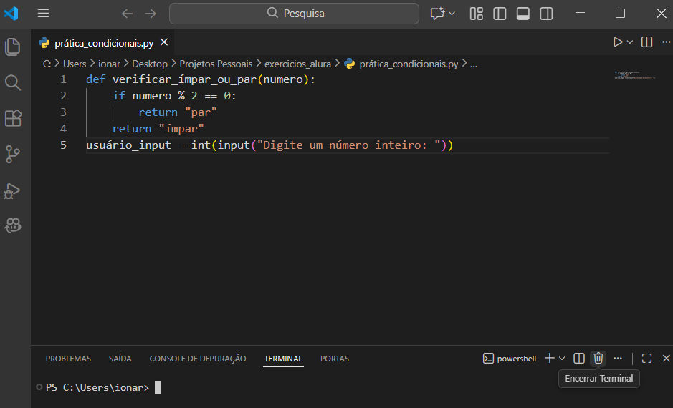Open the Extensions view icon
This screenshot has width=673, height=408.
tap(13, 118)
